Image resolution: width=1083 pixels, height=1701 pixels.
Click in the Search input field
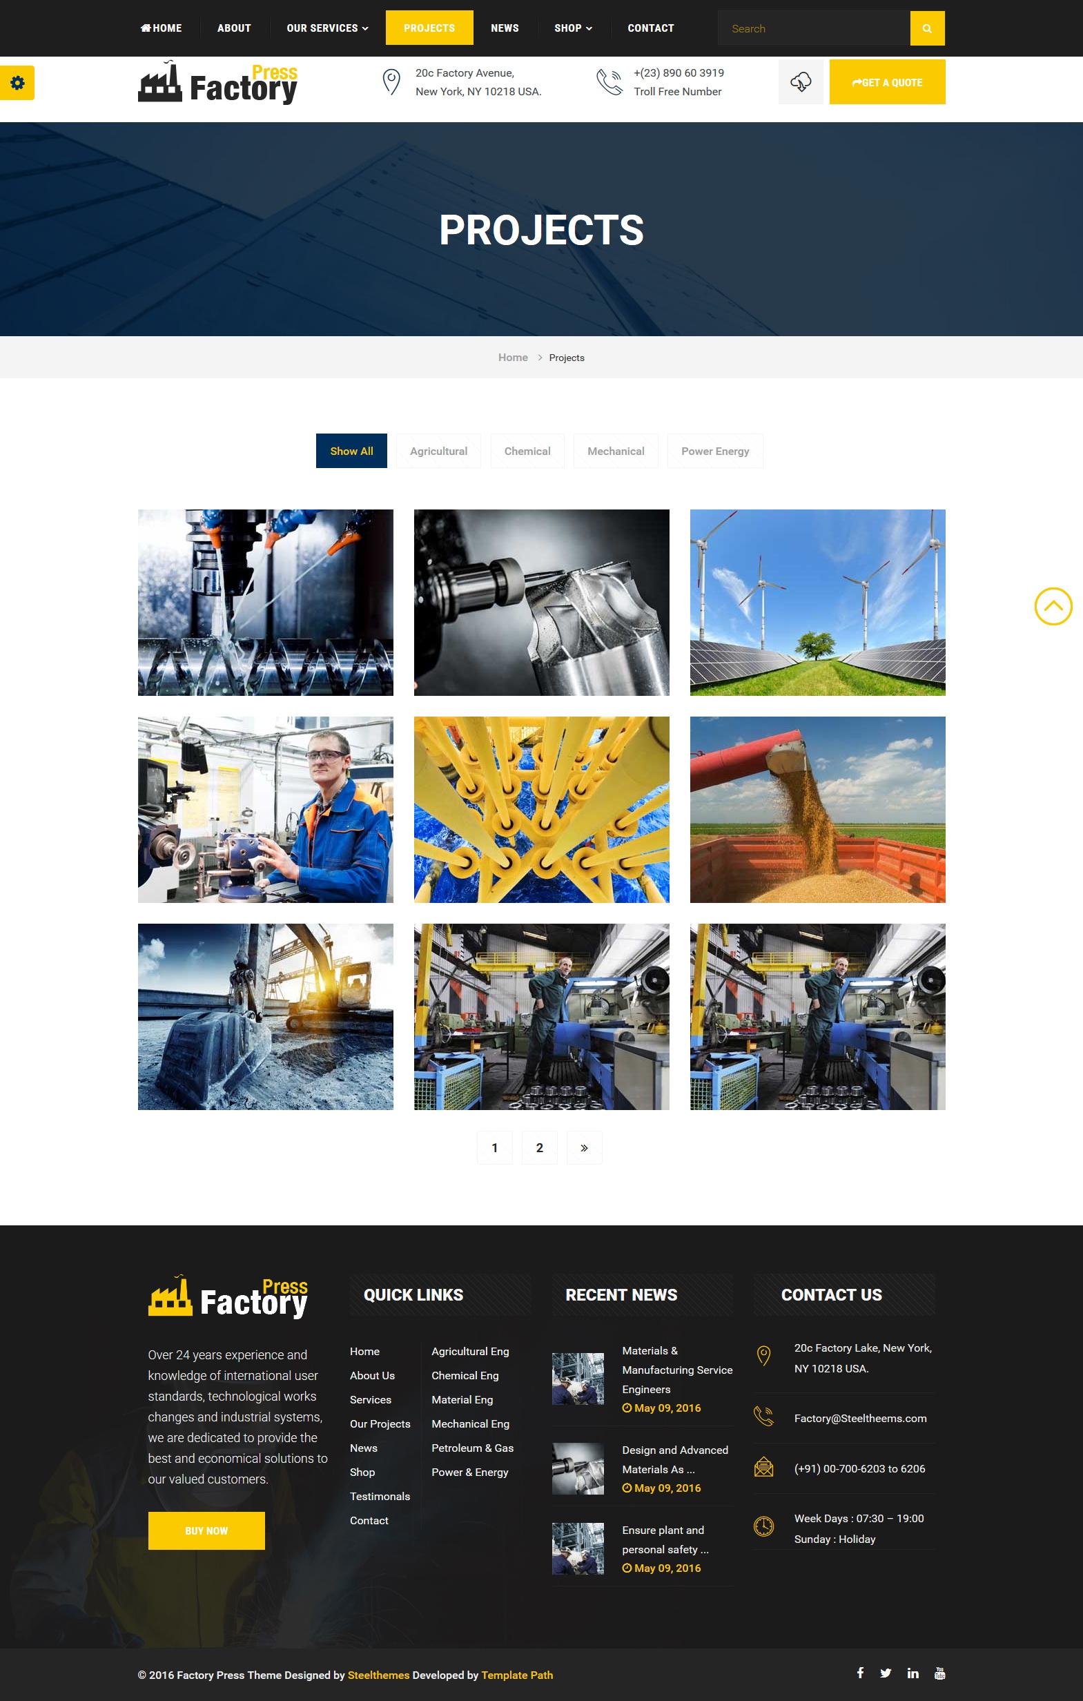coord(814,28)
